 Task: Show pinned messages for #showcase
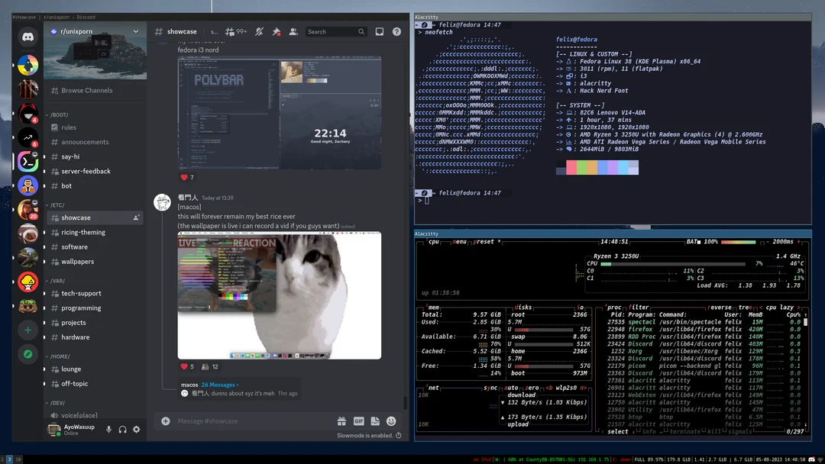click(x=277, y=31)
